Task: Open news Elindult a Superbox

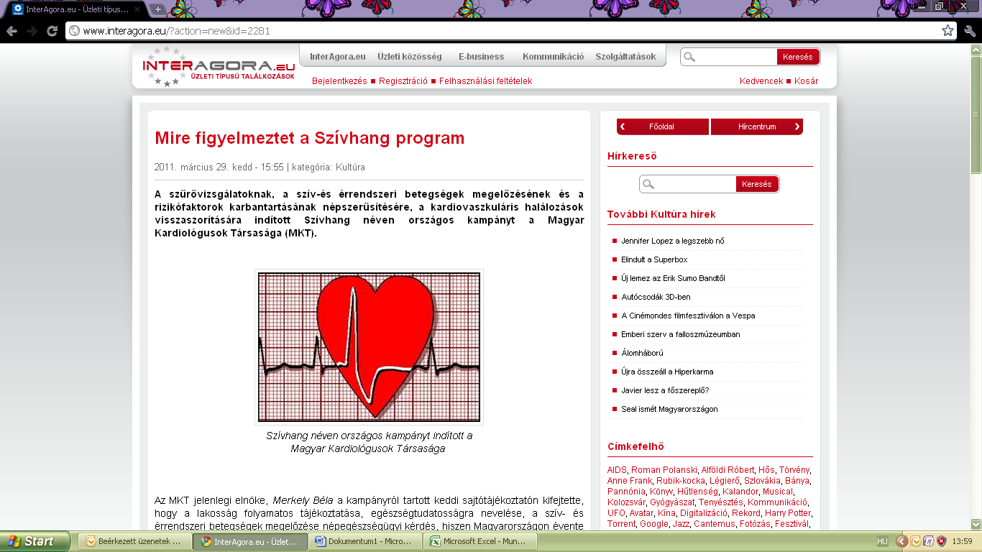Action: pyautogui.click(x=654, y=259)
